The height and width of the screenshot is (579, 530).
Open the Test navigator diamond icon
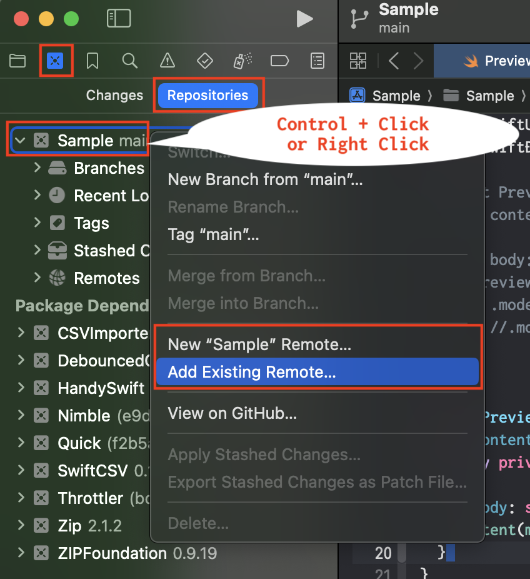click(x=205, y=61)
